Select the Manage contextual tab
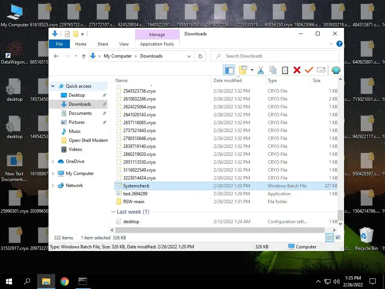The height and width of the screenshot is (289, 385). [x=157, y=35]
